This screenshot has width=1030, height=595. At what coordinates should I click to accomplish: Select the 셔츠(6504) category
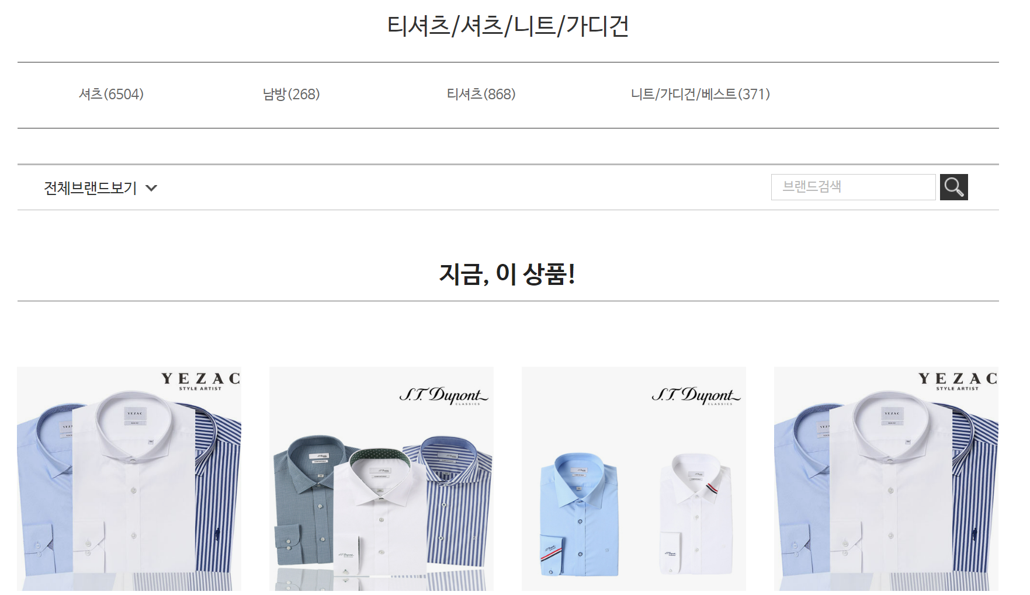tap(111, 94)
